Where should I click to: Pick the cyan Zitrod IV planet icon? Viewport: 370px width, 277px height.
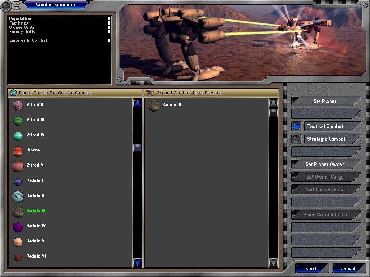pyautogui.click(x=18, y=136)
